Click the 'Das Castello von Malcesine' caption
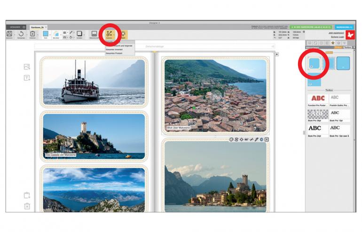The height and width of the screenshot is (232, 362). 61,155
